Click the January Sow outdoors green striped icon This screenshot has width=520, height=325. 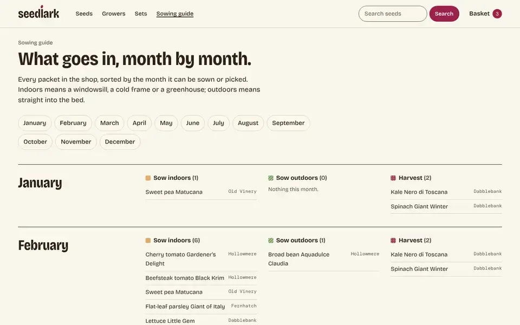click(x=271, y=178)
